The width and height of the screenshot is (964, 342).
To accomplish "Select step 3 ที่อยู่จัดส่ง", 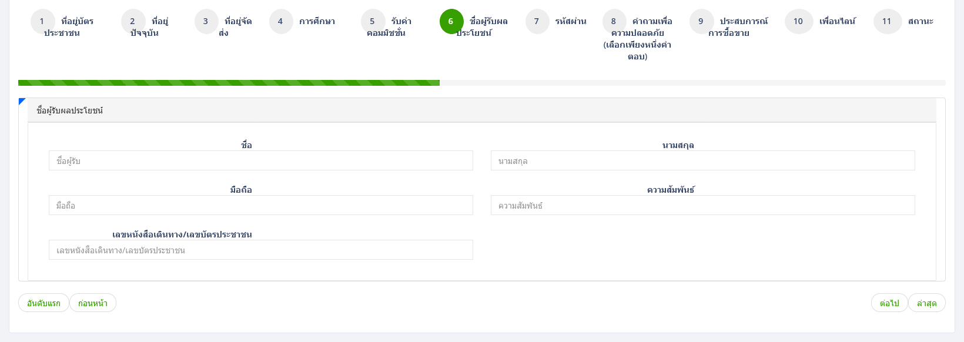I will tap(206, 22).
